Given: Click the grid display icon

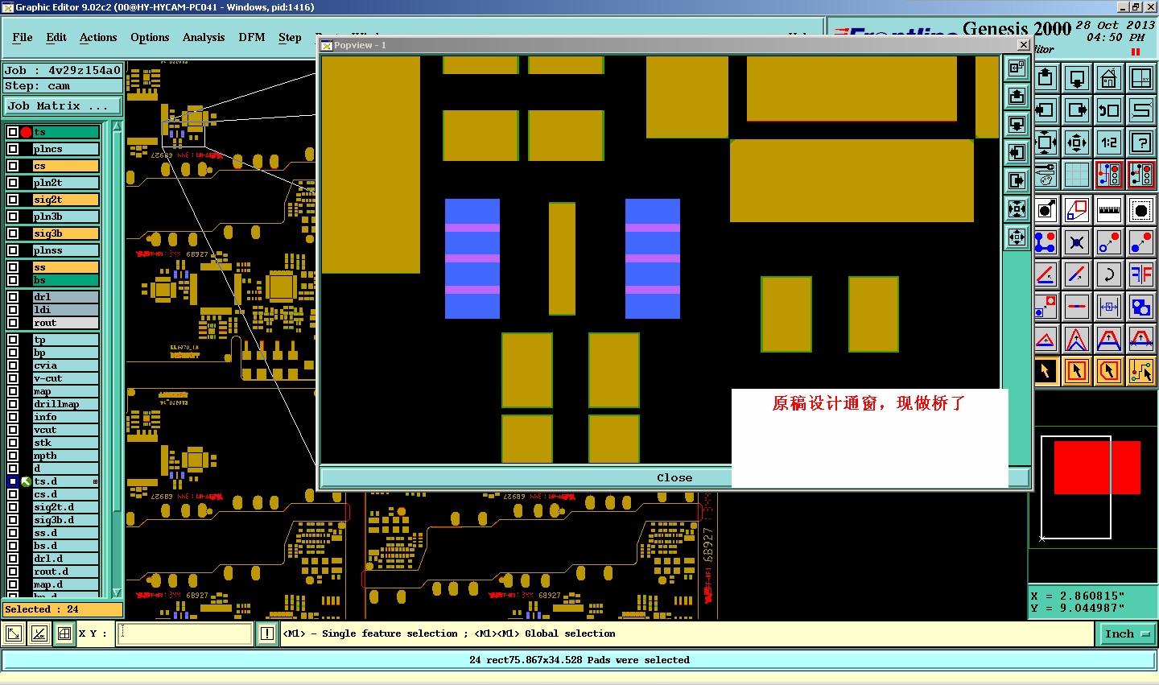Looking at the screenshot, I should (1077, 175).
